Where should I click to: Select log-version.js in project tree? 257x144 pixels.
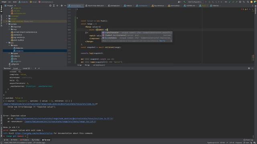[19, 37]
